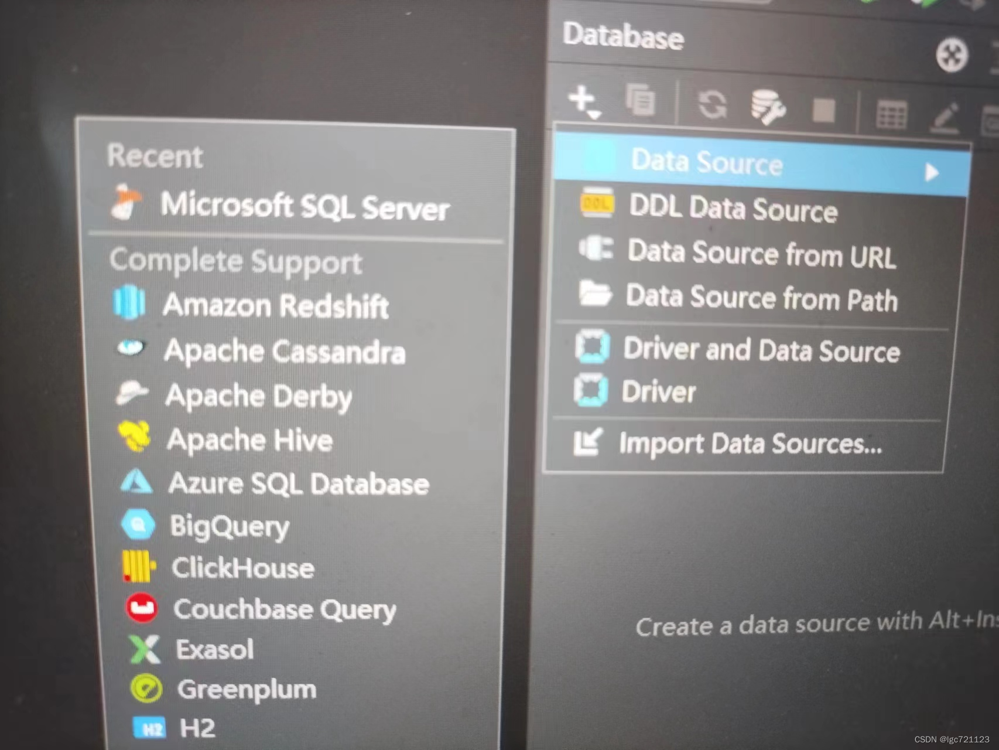The image size is (999, 750).
Task: Expand the Data Source submenu arrow
Action: pyautogui.click(x=931, y=172)
